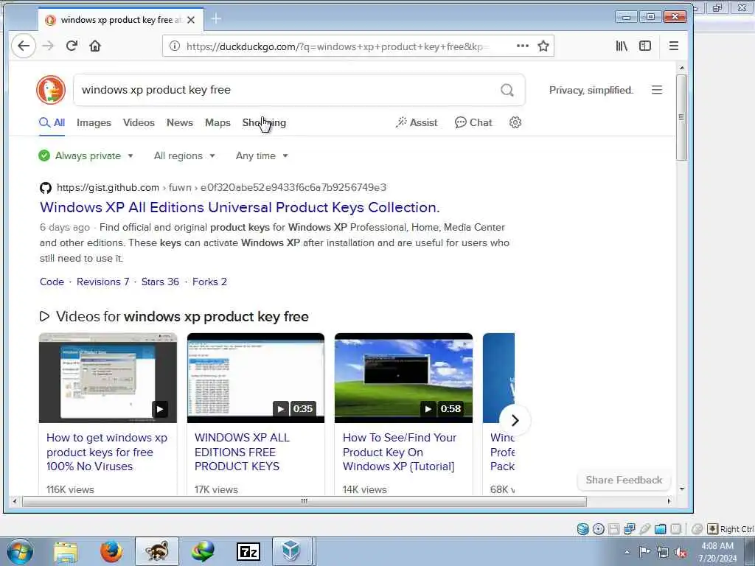755x566 pixels.
Task: Click the DuckDuckGo logo
Action: [x=51, y=90]
